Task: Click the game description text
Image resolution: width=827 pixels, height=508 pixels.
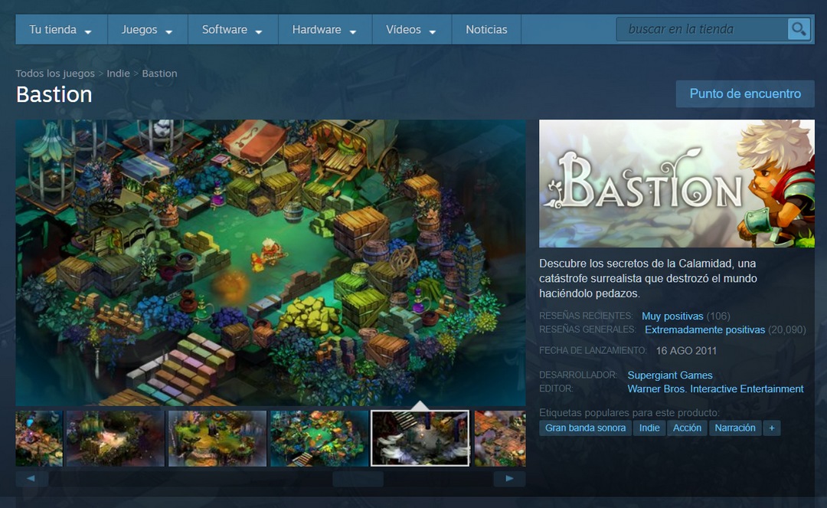Action: (649, 278)
